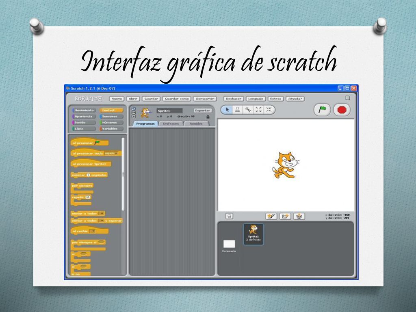Open the Lenguaje menu
Image resolution: width=416 pixels, height=312 pixels.
click(256, 99)
